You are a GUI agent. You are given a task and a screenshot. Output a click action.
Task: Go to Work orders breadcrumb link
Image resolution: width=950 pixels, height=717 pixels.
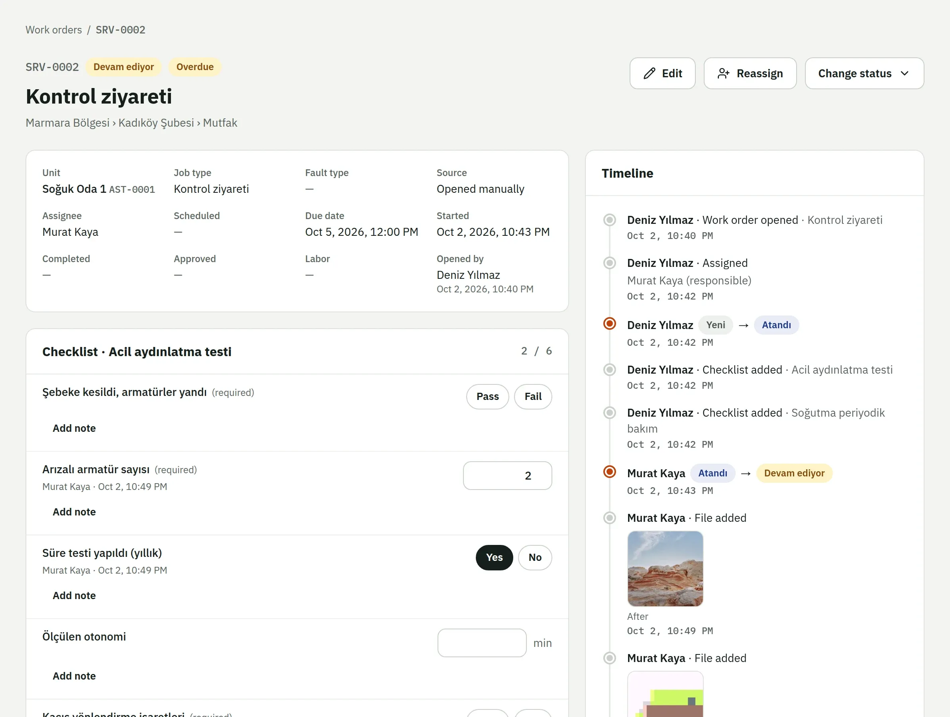pos(54,29)
